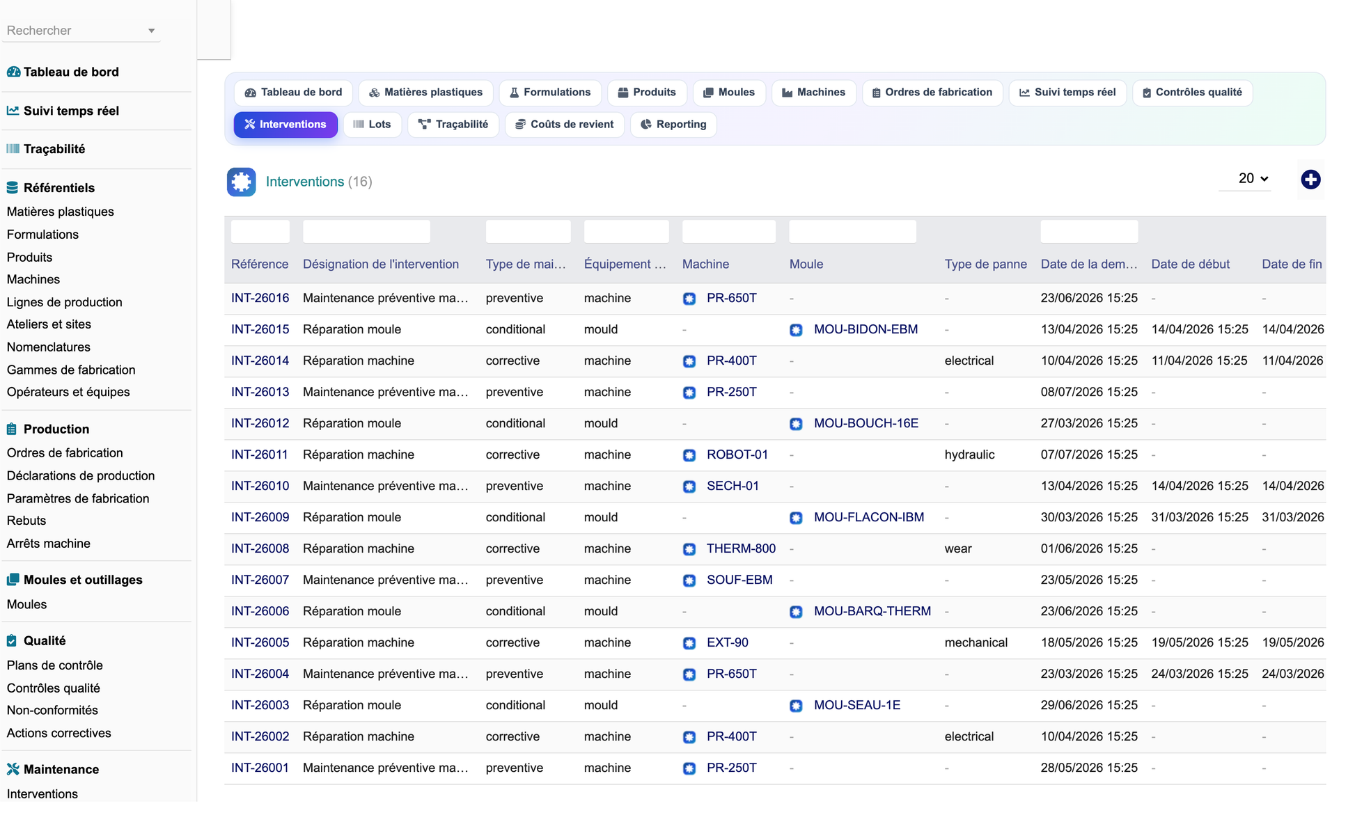The height and width of the screenshot is (838, 1355).
Task: Click the mechanical cell in INT-26005 row
Action: pyautogui.click(x=976, y=642)
